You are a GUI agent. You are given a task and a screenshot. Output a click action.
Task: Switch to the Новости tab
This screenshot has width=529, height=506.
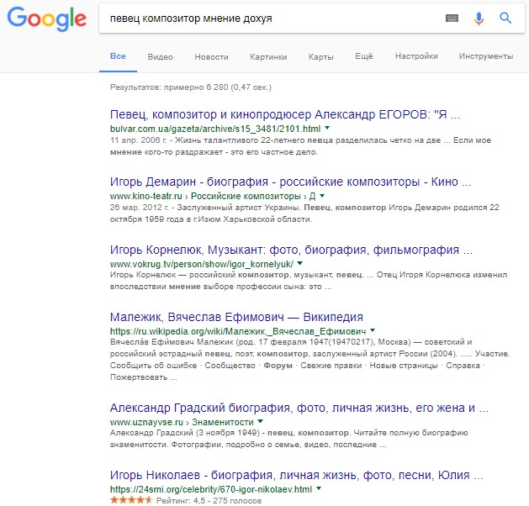point(211,56)
